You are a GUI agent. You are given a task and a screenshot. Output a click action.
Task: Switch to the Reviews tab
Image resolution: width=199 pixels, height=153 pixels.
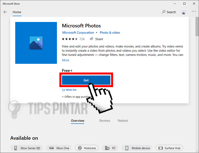point(105,121)
